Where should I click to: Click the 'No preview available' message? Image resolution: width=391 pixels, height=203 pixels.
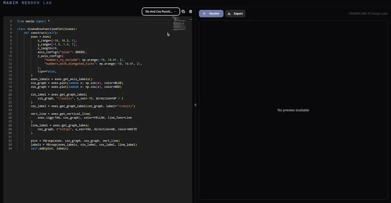tap(293, 110)
